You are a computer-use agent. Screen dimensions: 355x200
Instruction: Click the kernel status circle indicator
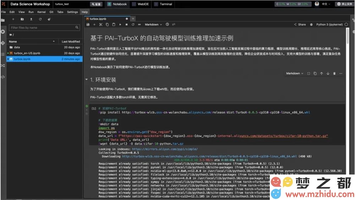click(346, 24)
